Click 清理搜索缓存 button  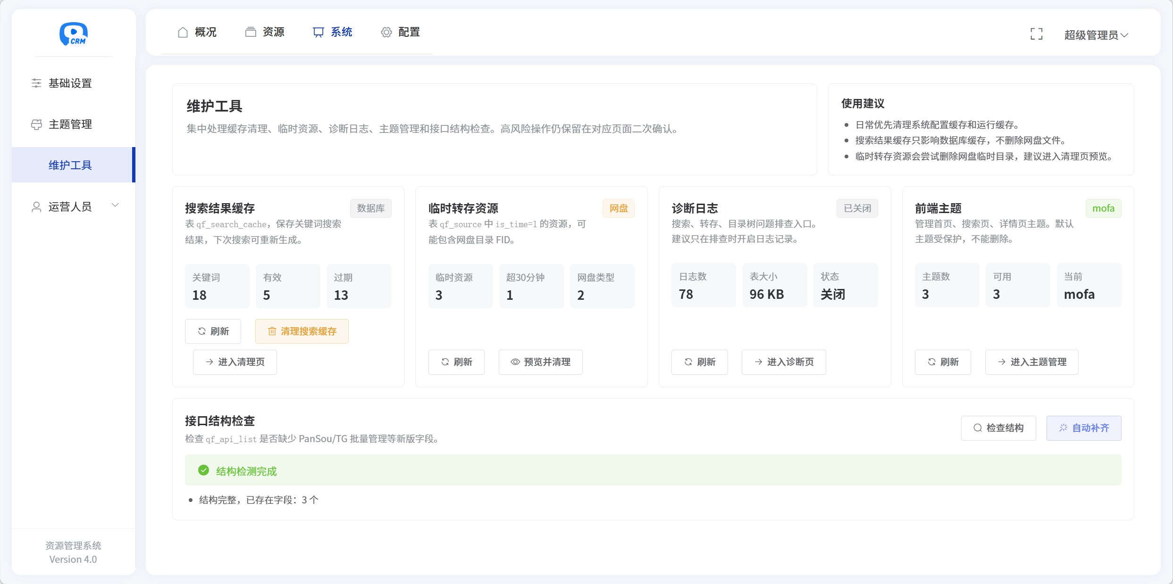click(302, 331)
